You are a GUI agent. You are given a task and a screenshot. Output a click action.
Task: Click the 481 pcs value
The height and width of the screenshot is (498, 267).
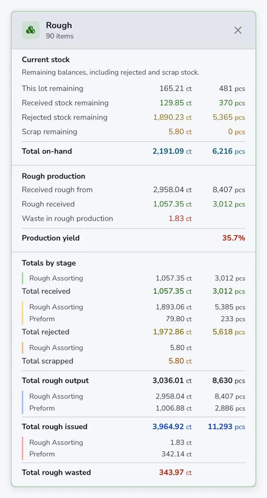(x=232, y=88)
